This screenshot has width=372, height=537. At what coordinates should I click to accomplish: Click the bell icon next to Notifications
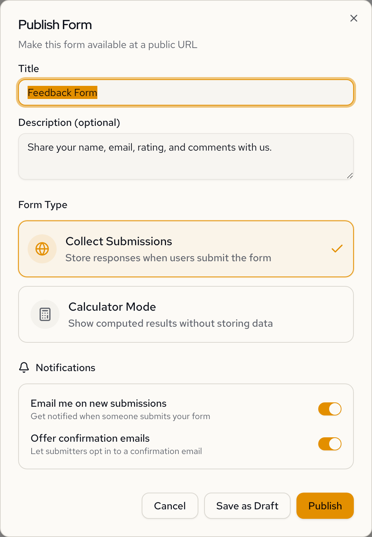pos(24,367)
